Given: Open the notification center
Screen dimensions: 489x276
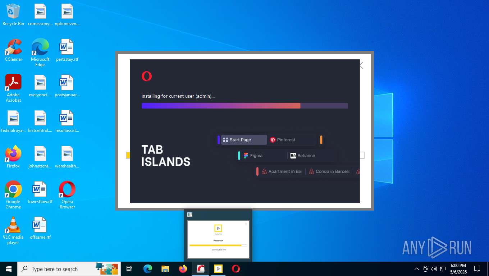Looking at the screenshot, I should [477, 269].
